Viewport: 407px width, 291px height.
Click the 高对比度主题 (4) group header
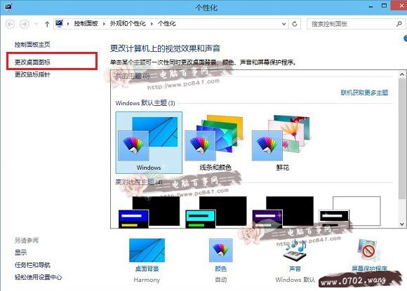point(139,182)
